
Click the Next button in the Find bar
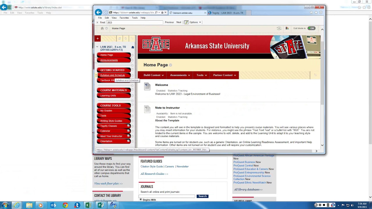coord(179,22)
